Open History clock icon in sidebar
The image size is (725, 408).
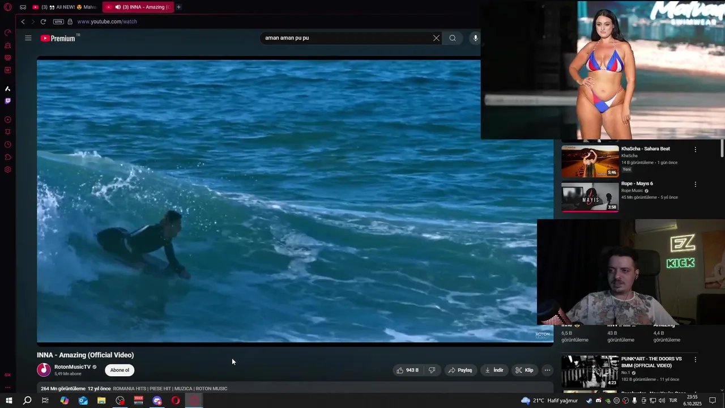pos(8,144)
